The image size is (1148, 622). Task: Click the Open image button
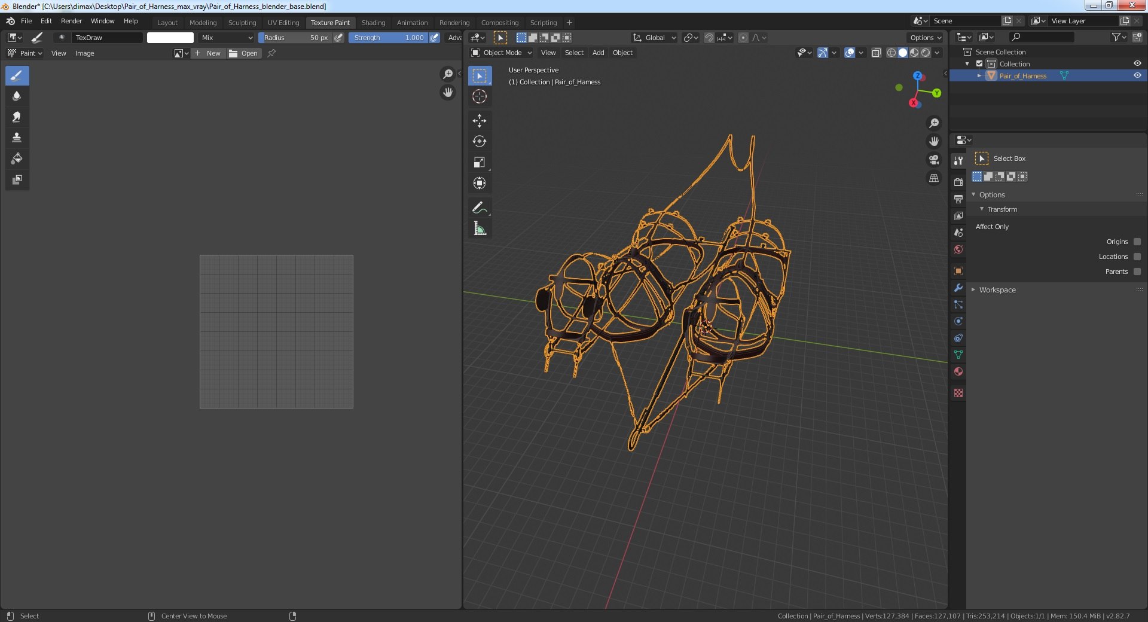point(244,53)
